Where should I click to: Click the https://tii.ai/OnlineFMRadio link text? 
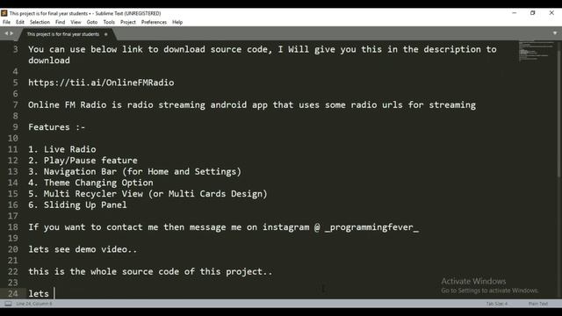pos(101,83)
